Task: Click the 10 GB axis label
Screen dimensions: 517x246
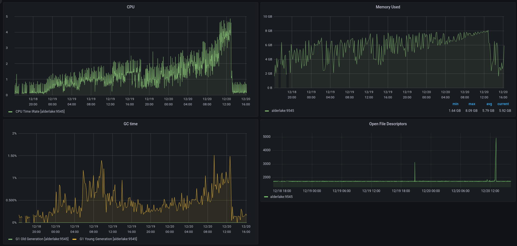Action: click(x=268, y=17)
